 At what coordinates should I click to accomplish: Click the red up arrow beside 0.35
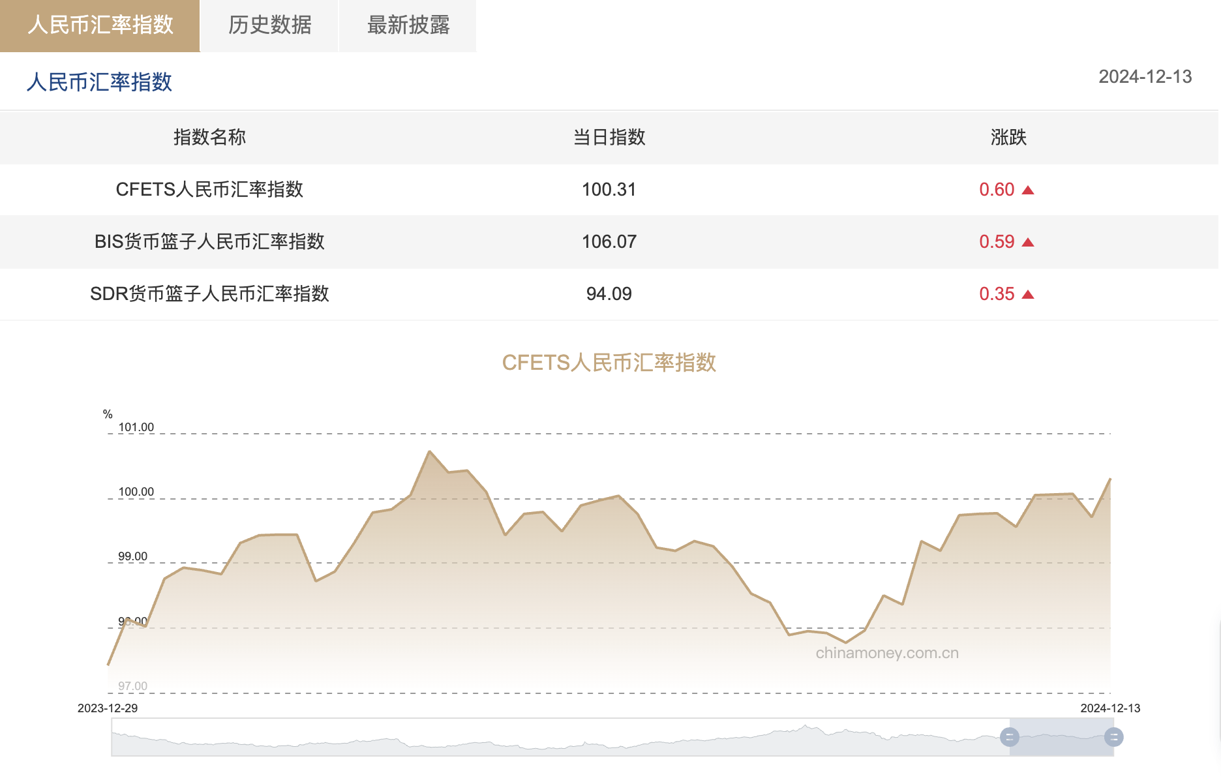[x=1028, y=294]
